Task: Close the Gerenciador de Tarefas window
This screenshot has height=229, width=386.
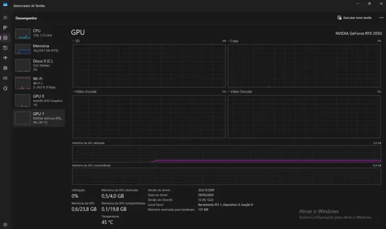Action: tap(381, 4)
